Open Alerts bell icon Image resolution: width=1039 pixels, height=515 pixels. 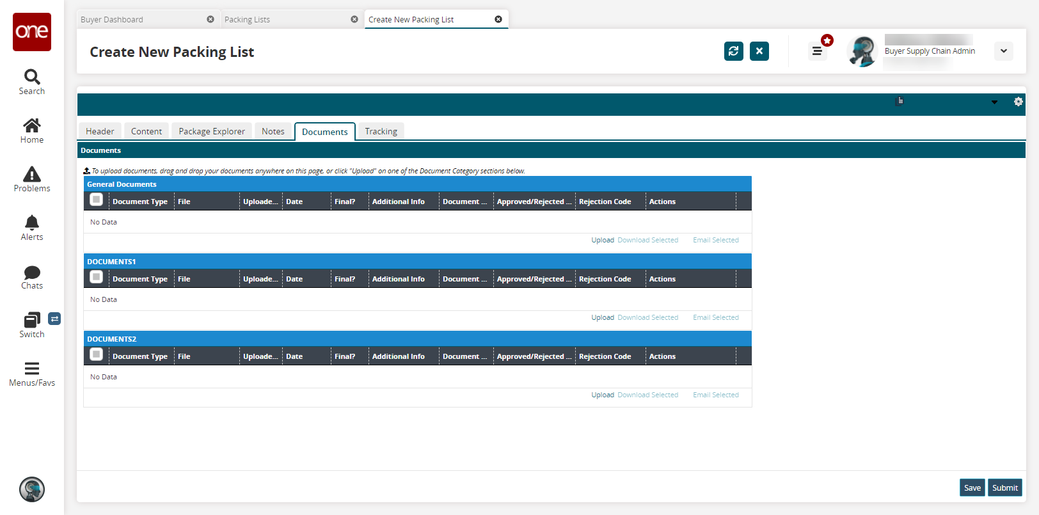tap(32, 223)
